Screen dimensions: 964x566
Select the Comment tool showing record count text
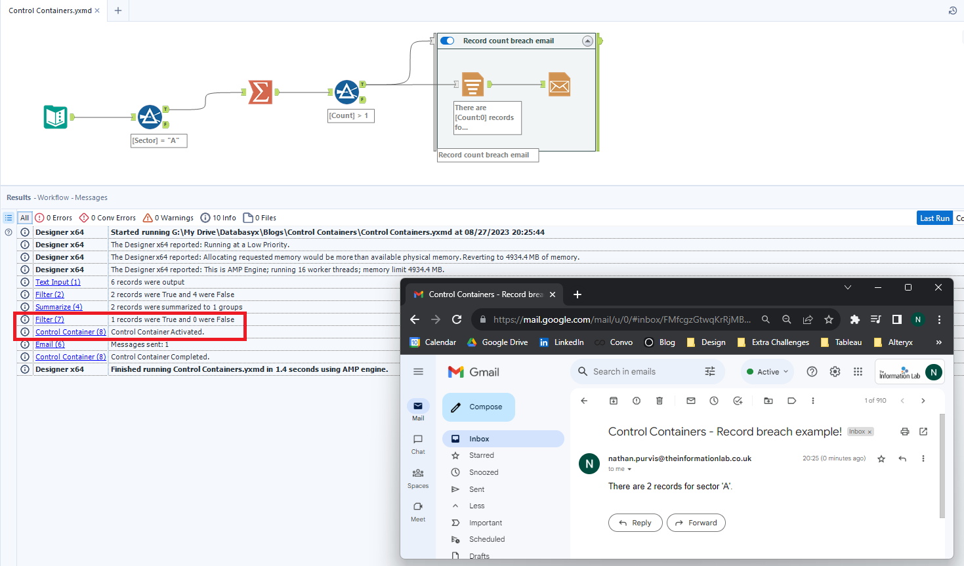pos(487,118)
